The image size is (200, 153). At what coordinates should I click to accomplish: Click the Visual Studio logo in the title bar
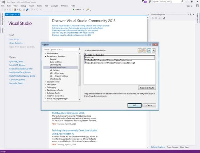pos(3,2)
